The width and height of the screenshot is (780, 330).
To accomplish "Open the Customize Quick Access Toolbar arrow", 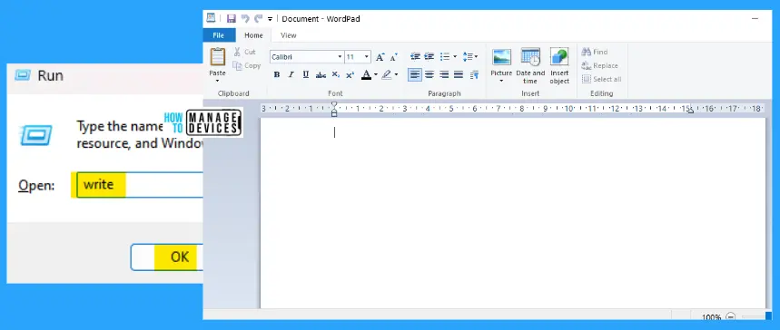I will point(270,19).
